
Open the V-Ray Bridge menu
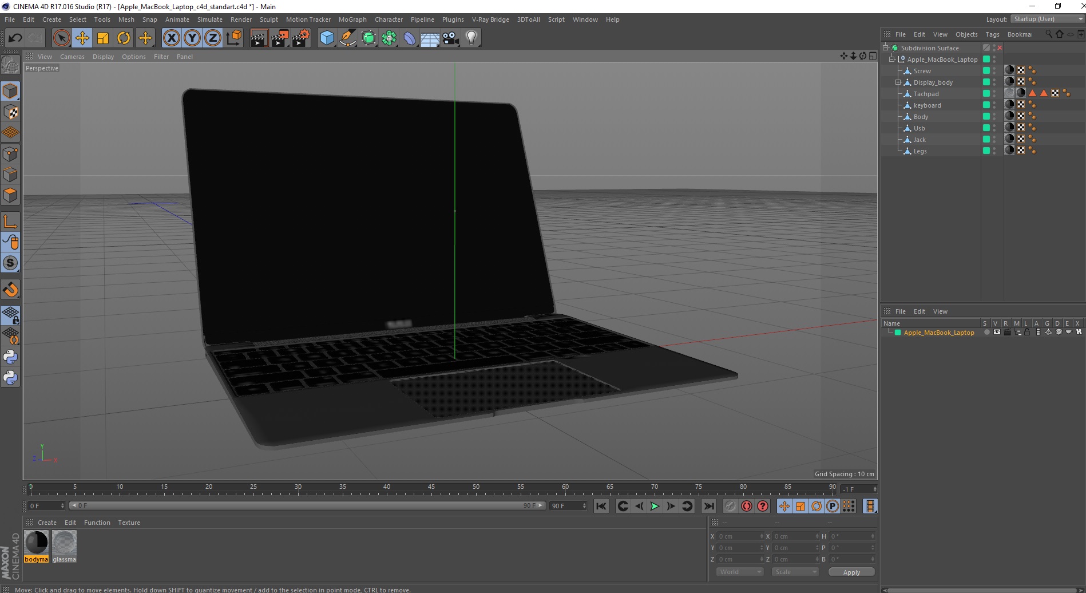click(490, 19)
